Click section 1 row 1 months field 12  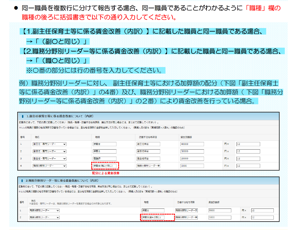[248, 144]
